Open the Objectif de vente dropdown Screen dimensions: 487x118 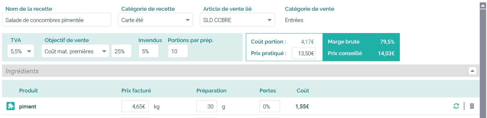75,51
